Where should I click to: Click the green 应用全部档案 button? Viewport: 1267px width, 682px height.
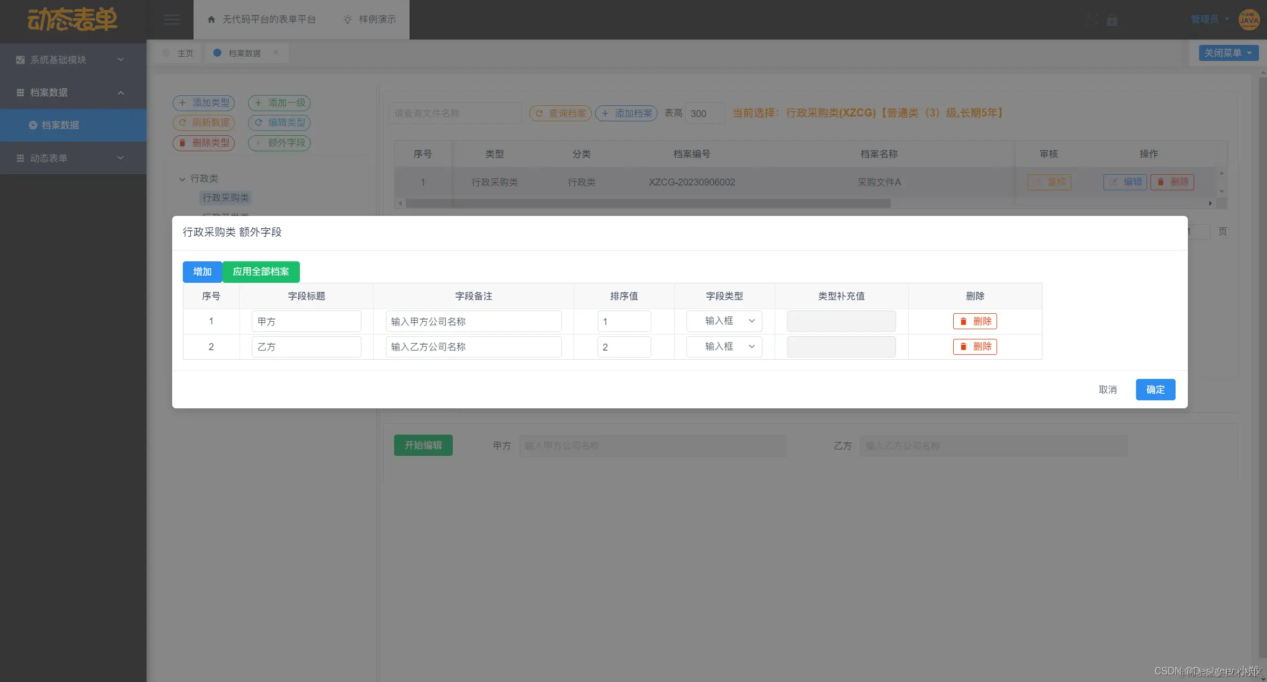[261, 272]
